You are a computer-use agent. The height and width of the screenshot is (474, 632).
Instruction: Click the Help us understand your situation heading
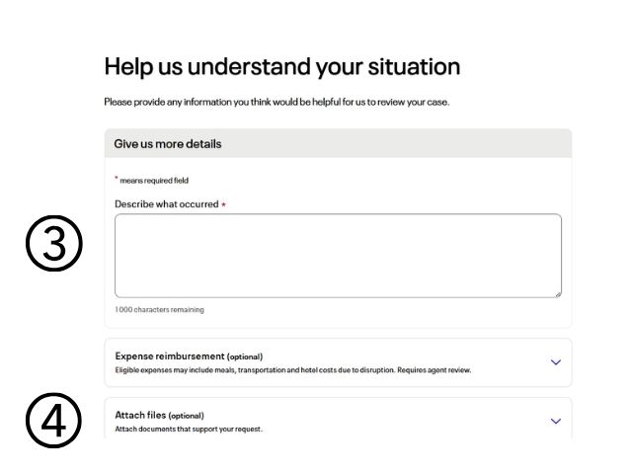coord(282,66)
